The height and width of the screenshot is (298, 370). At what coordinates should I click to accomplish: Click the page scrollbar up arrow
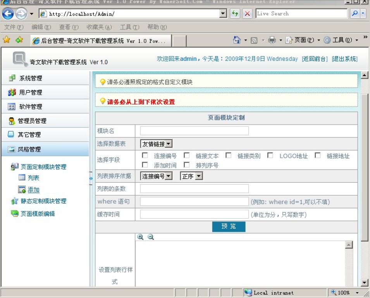click(364, 75)
